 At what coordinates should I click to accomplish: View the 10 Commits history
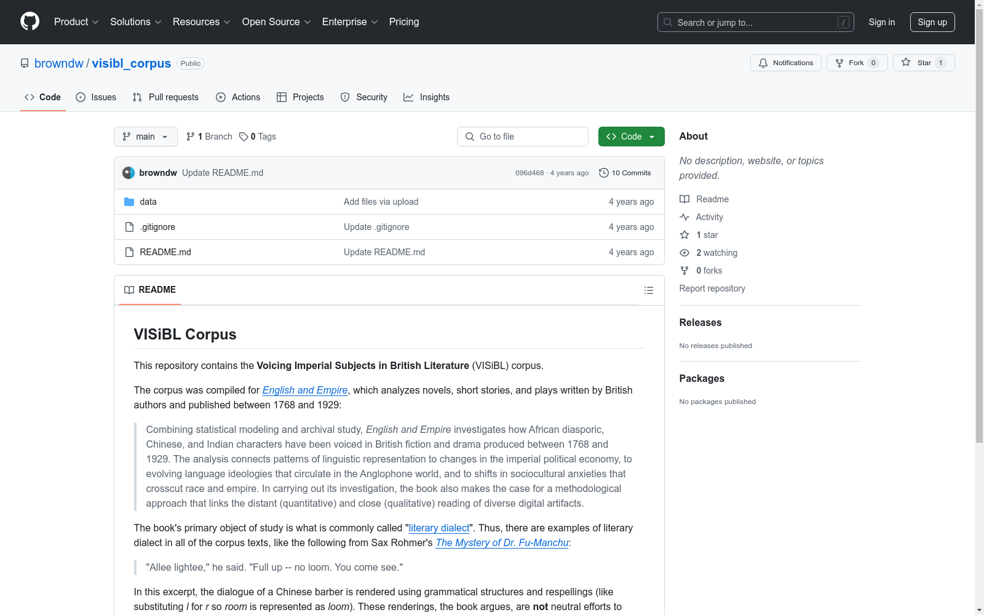tap(625, 173)
